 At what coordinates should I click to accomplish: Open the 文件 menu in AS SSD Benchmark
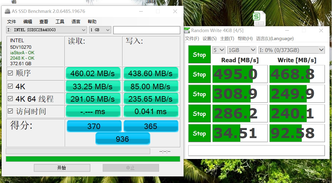[x=12, y=22]
